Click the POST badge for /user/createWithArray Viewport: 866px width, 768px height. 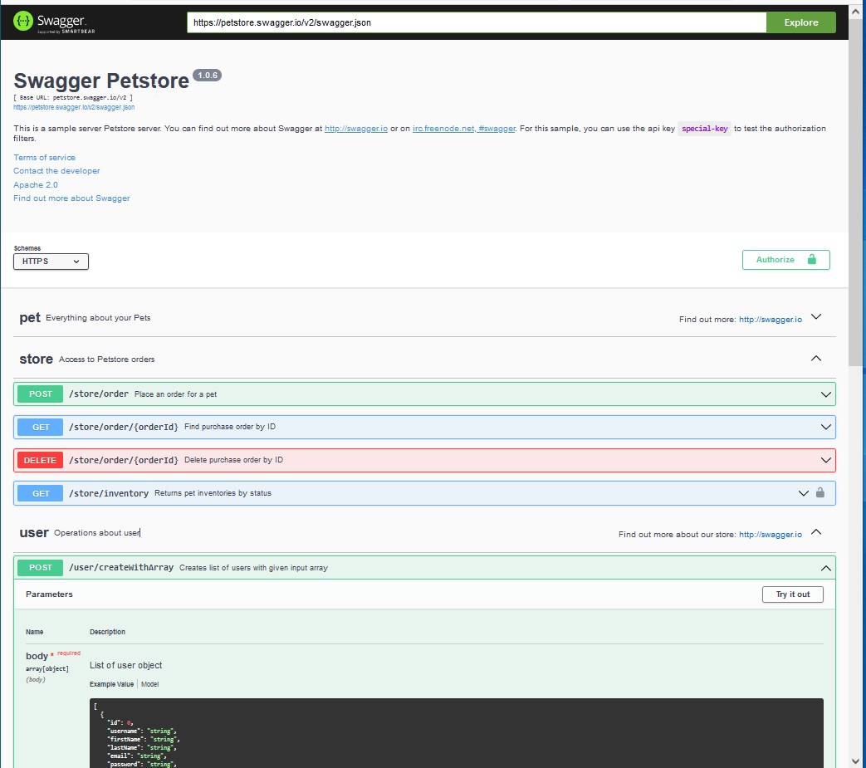[x=41, y=568]
